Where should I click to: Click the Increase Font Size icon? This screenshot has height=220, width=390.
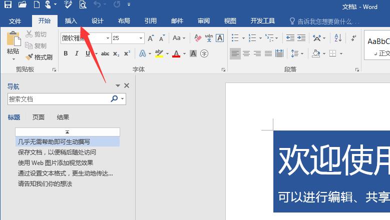151,38
